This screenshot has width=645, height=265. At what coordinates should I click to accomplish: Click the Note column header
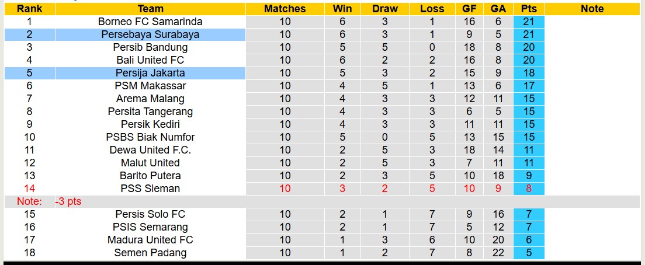592,9
